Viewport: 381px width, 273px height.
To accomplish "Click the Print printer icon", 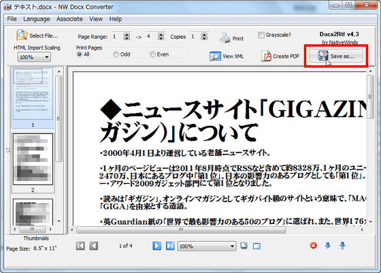I will [x=225, y=38].
